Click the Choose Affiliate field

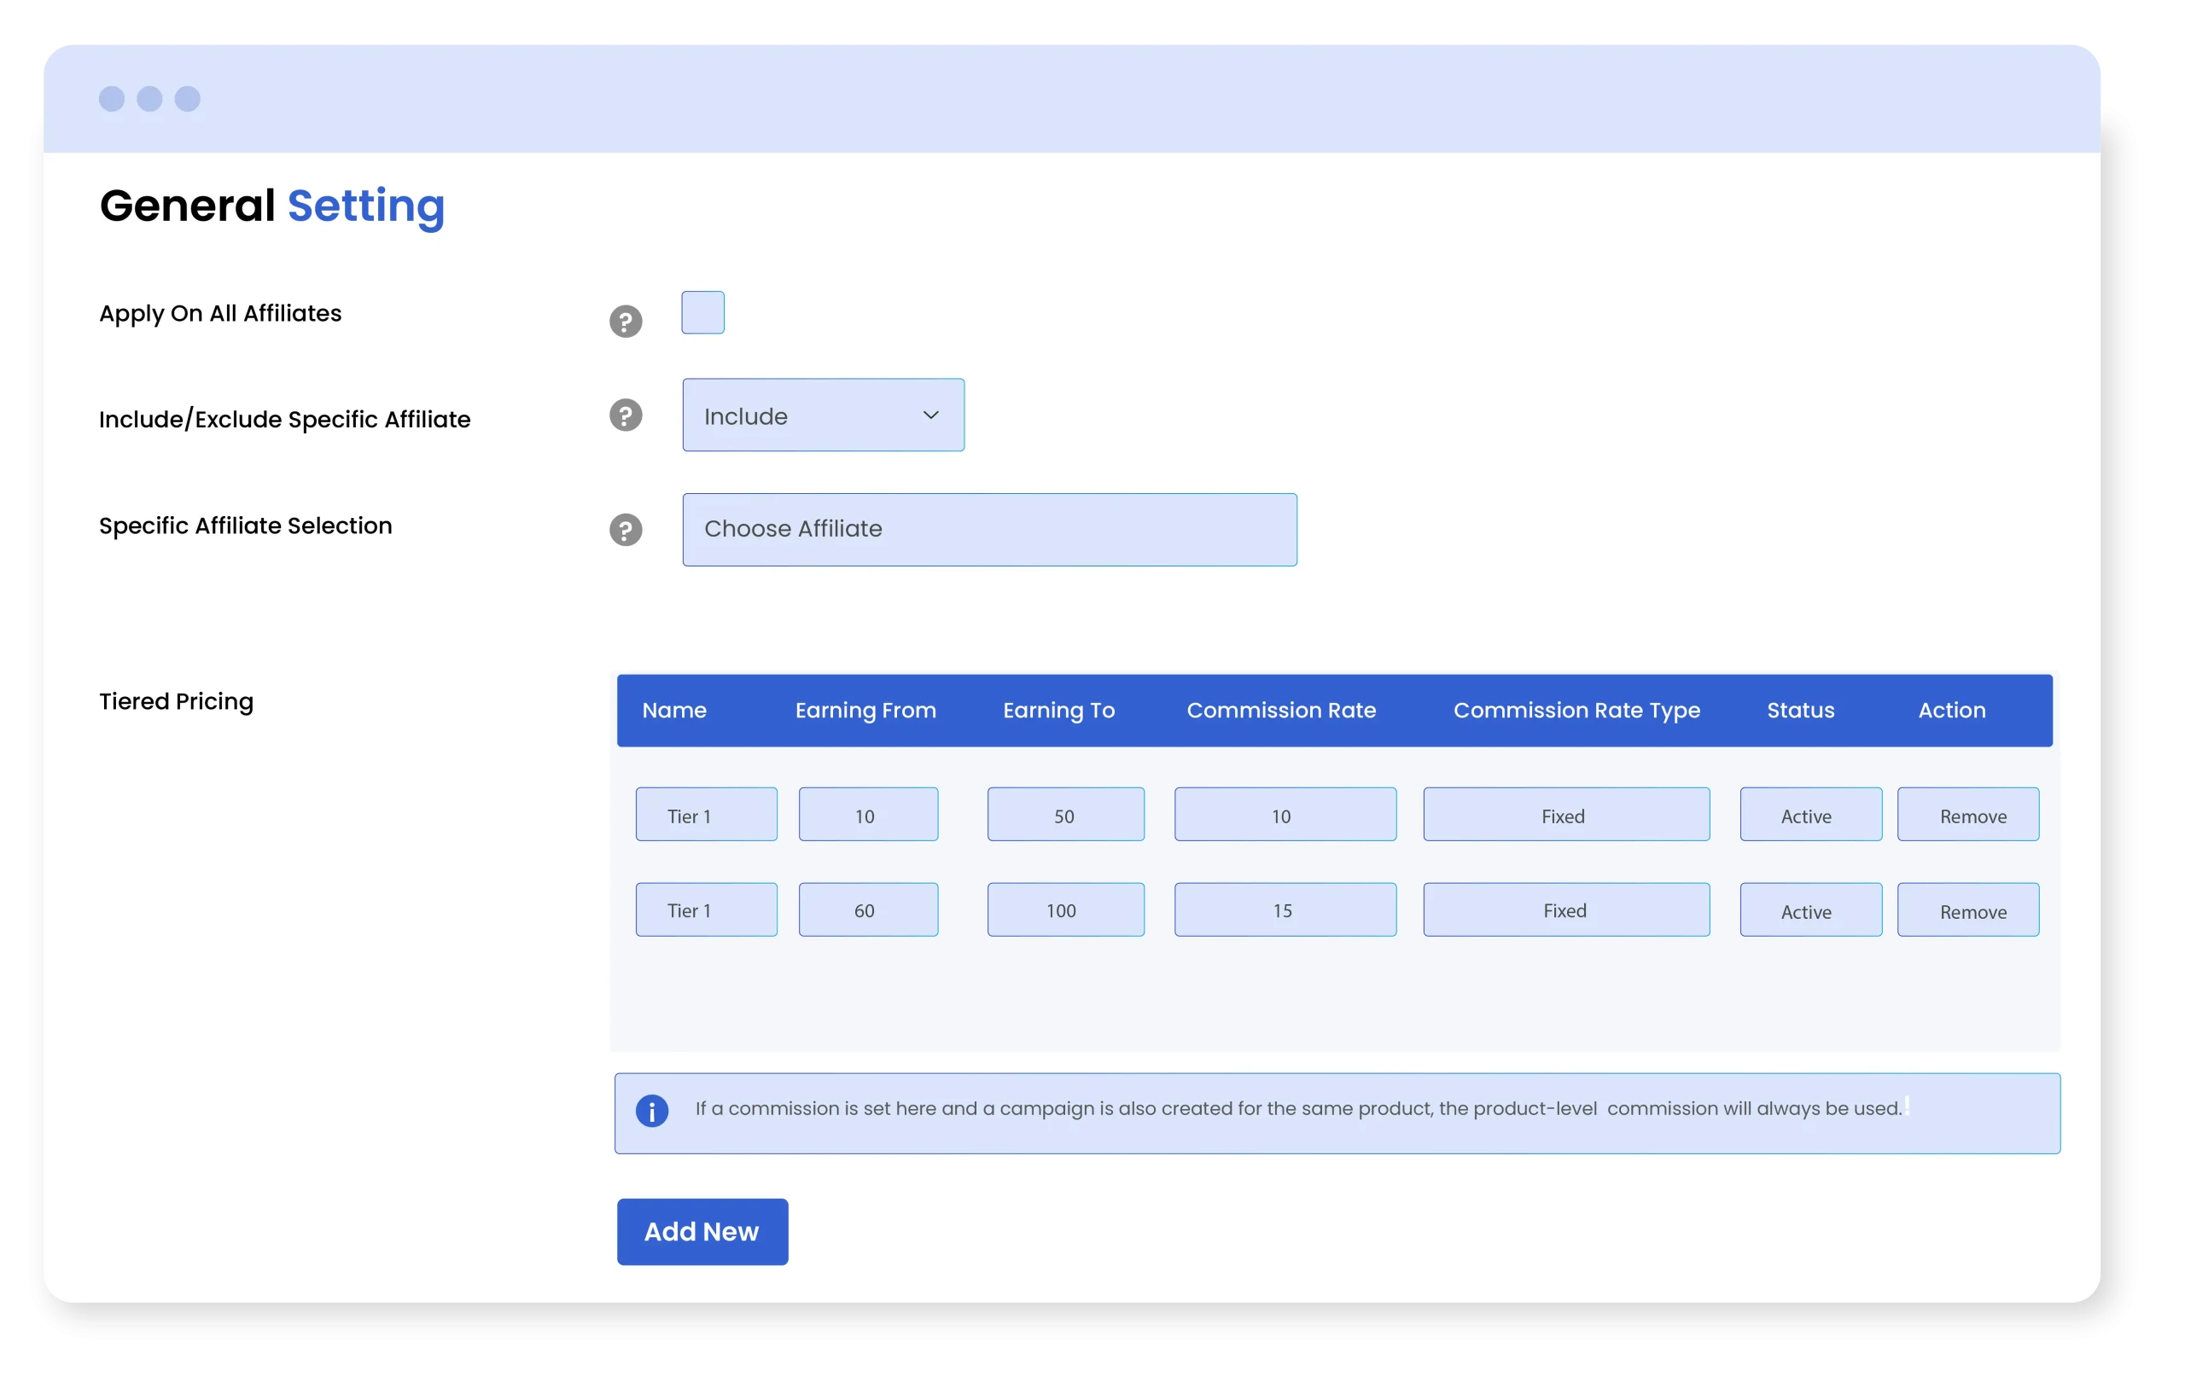click(x=989, y=530)
